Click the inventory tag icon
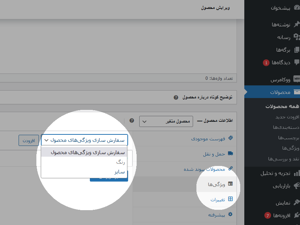The width and height of the screenshot is (300, 225). (231, 138)
